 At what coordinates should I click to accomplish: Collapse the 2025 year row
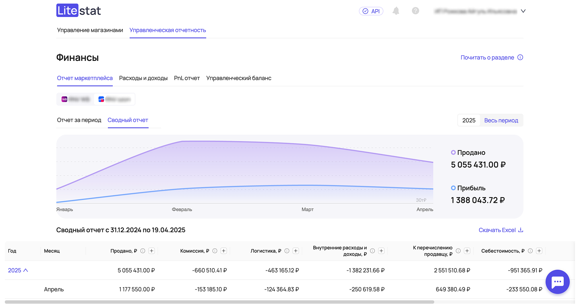click(18, 270)
